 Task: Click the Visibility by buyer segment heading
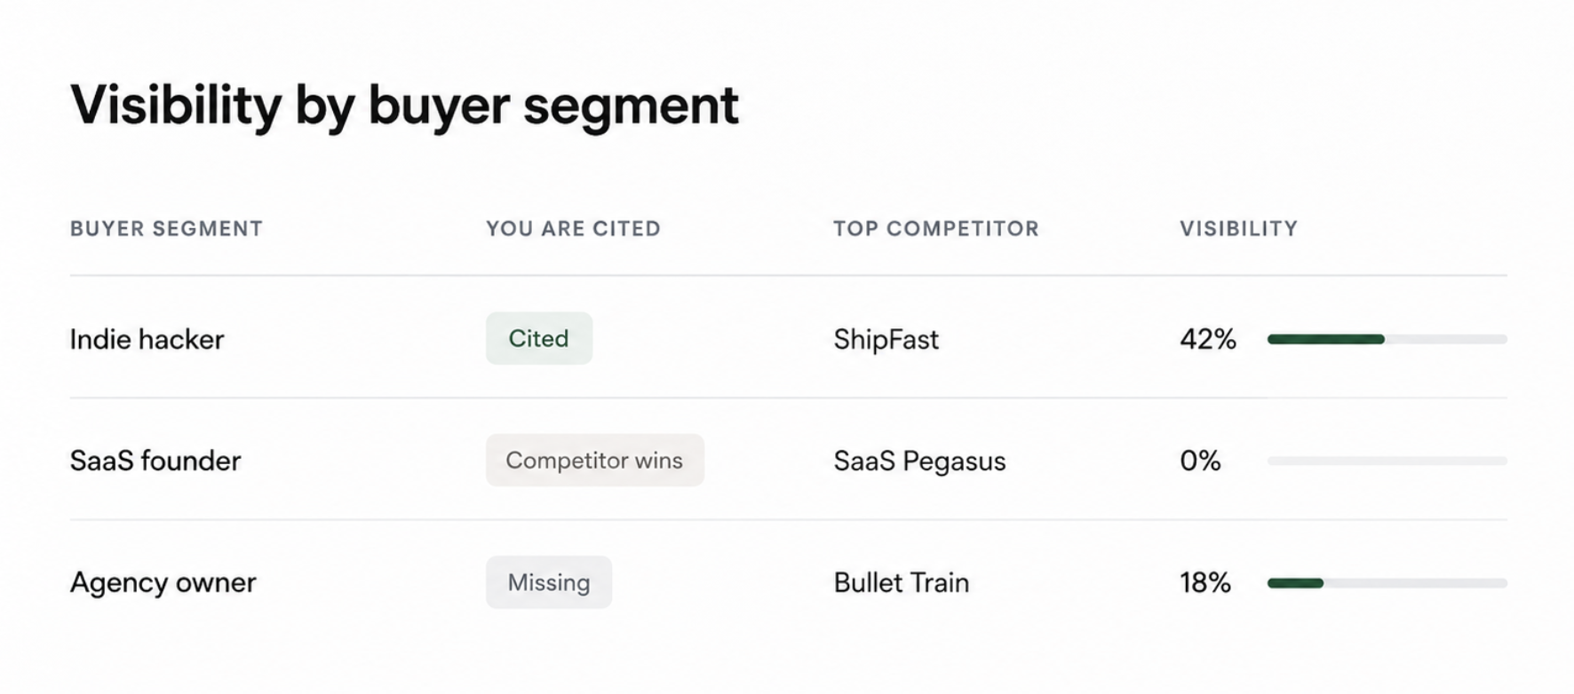point(404,106)
